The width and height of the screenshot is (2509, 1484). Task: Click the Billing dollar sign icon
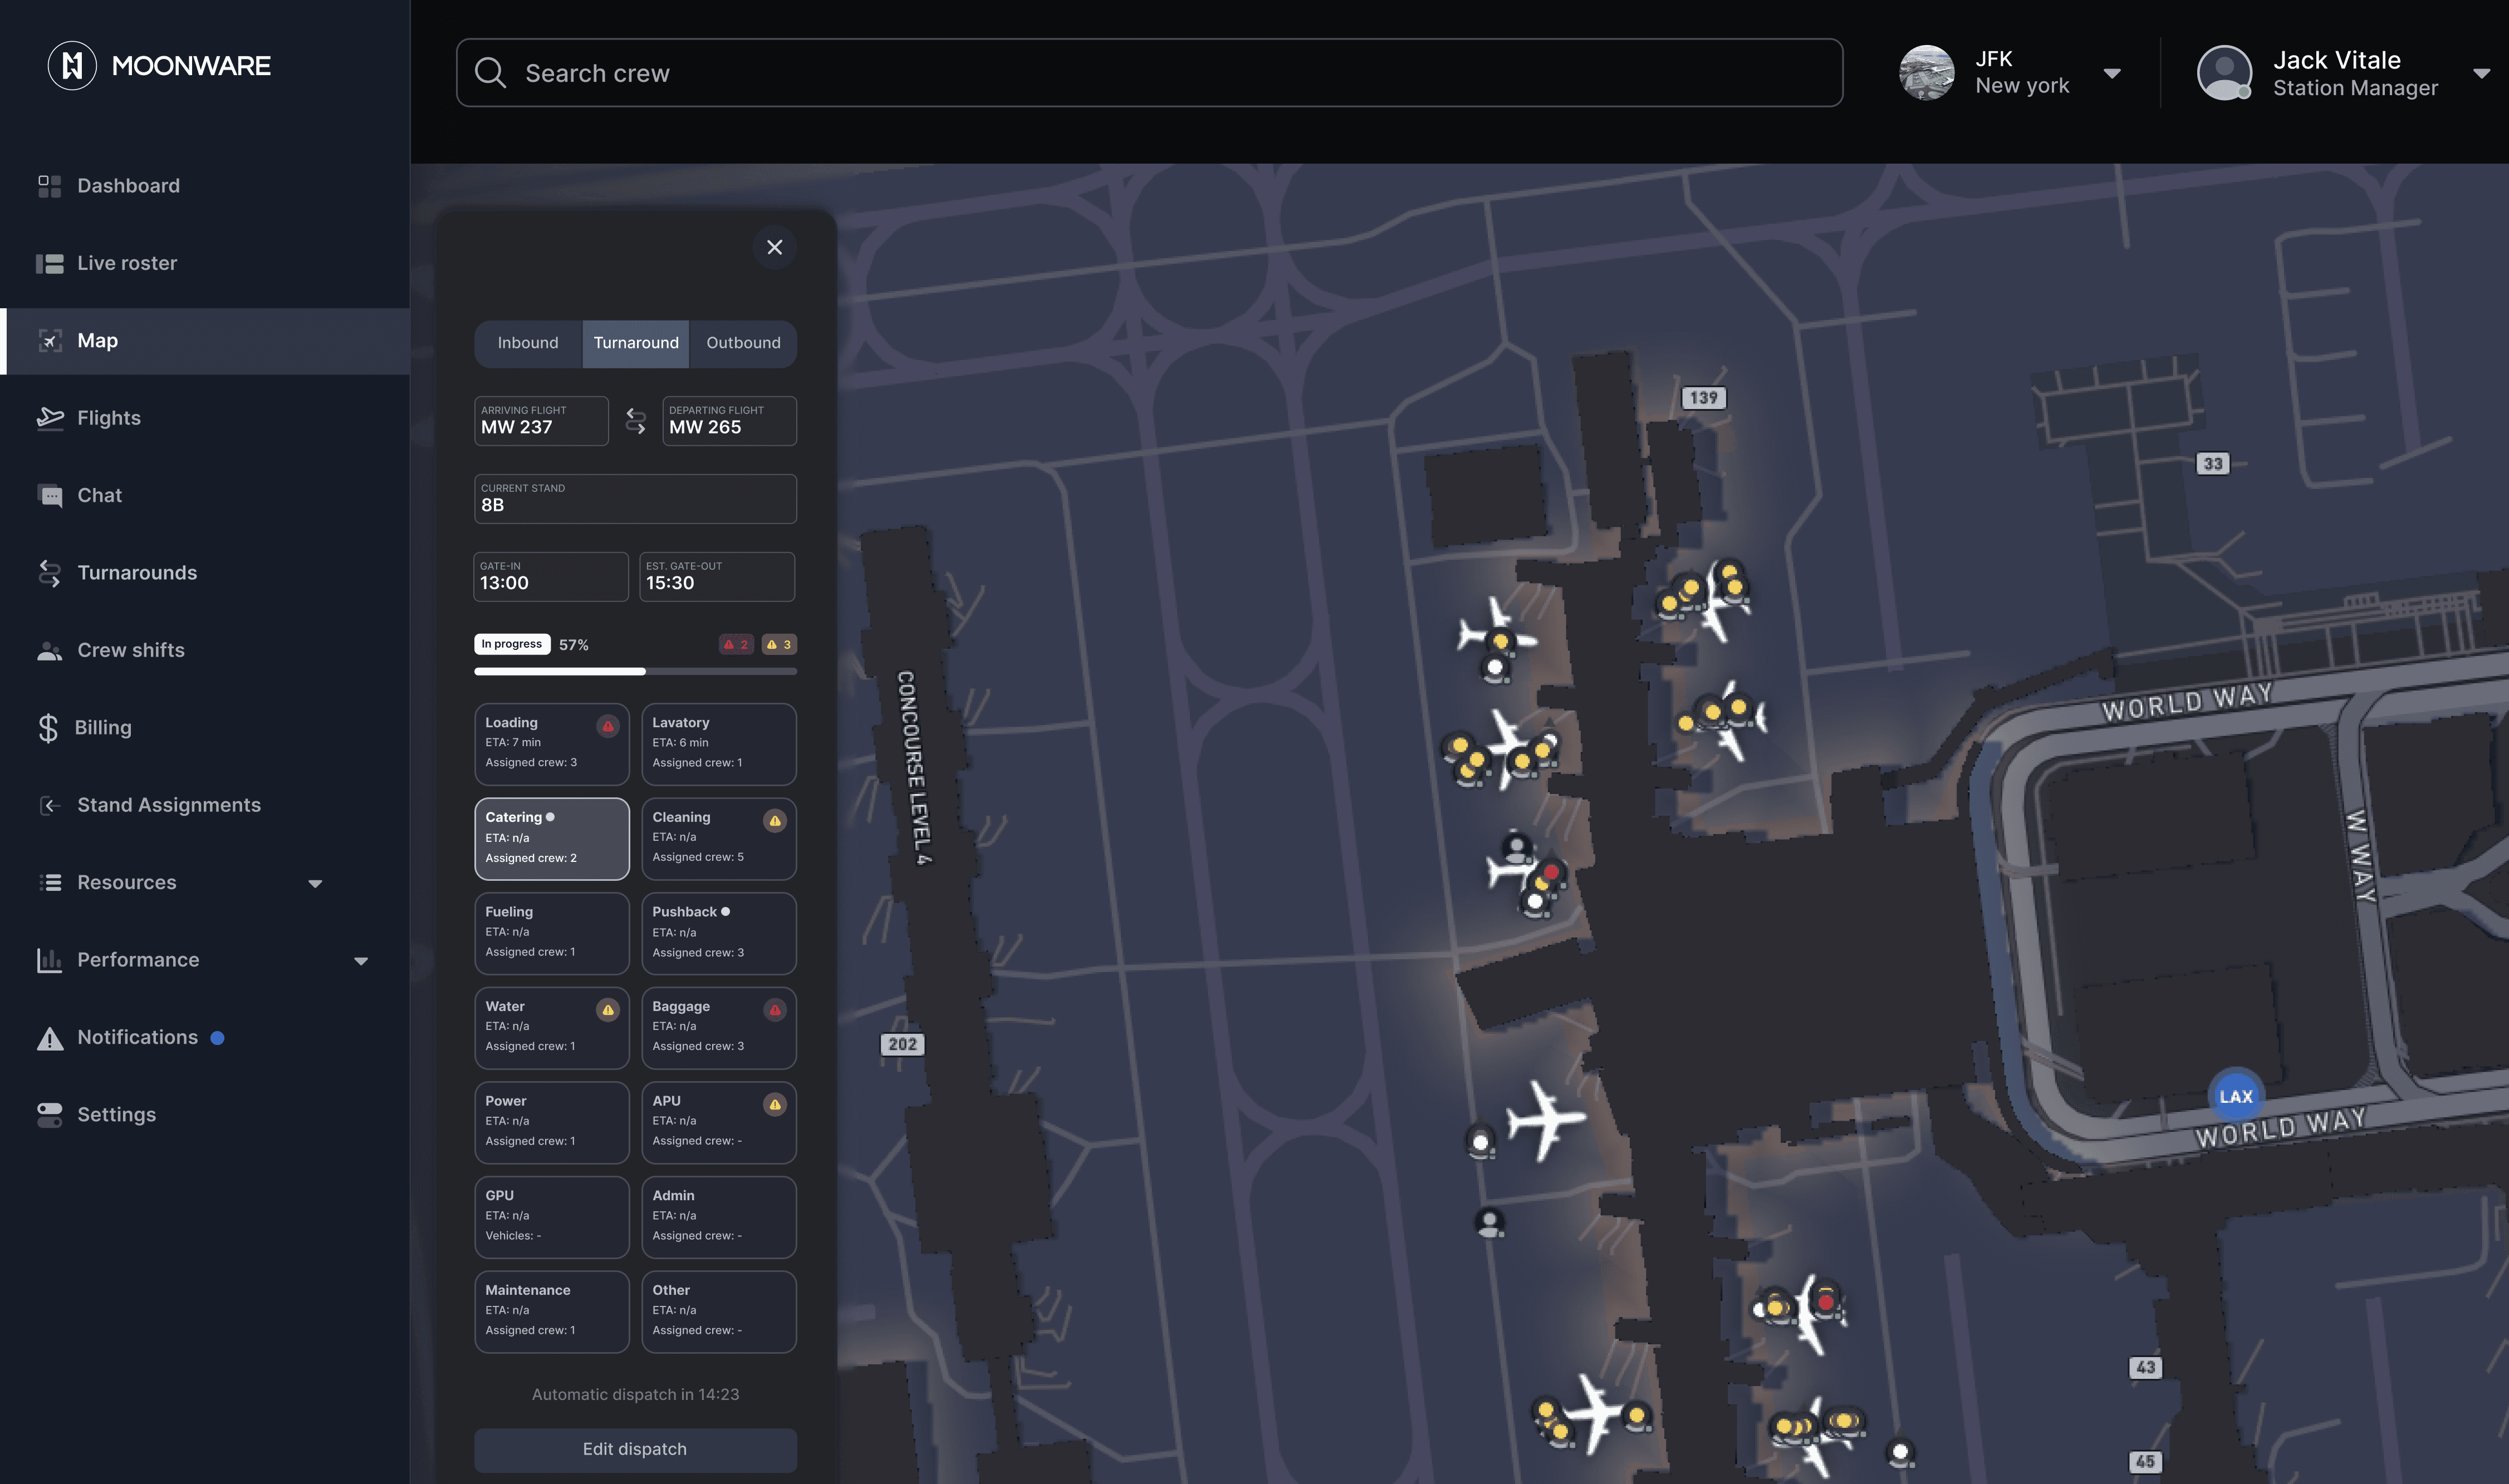tap(48, 728)
